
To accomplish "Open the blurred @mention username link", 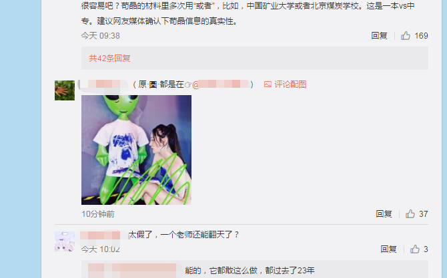I will 221,84.
